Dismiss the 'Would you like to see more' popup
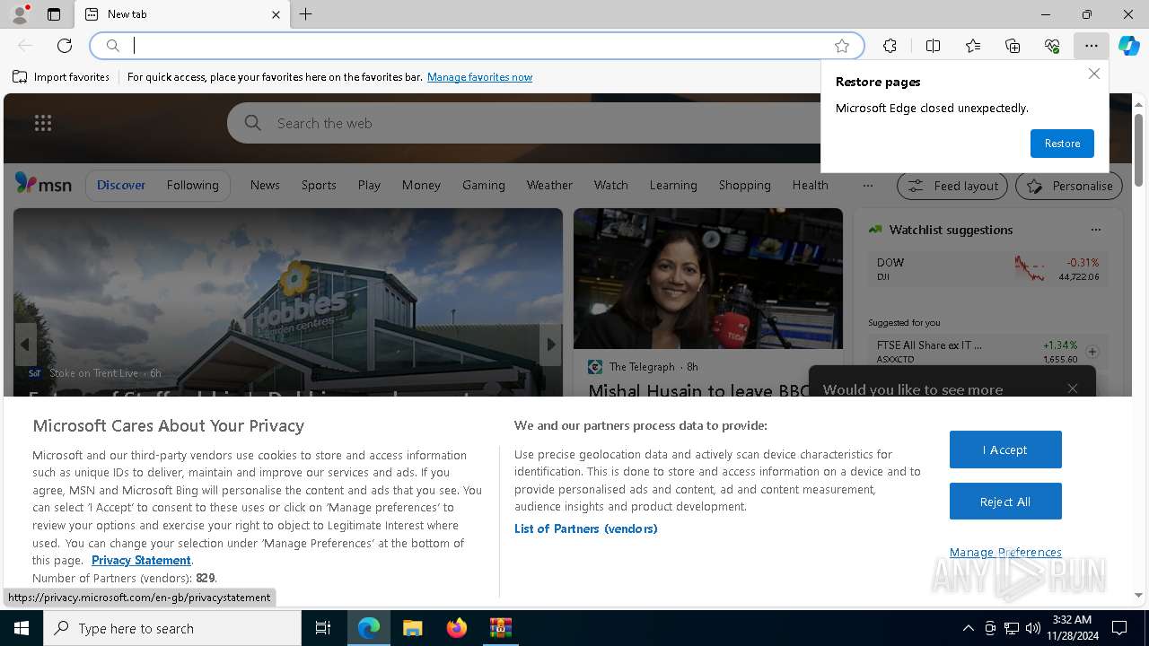Screen dimensions: 1149x646 pos(1073,388)
